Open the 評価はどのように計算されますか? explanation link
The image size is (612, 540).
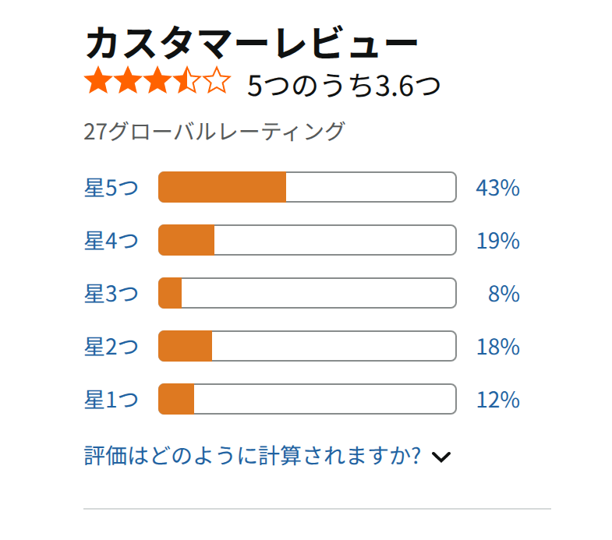(253, 455)
